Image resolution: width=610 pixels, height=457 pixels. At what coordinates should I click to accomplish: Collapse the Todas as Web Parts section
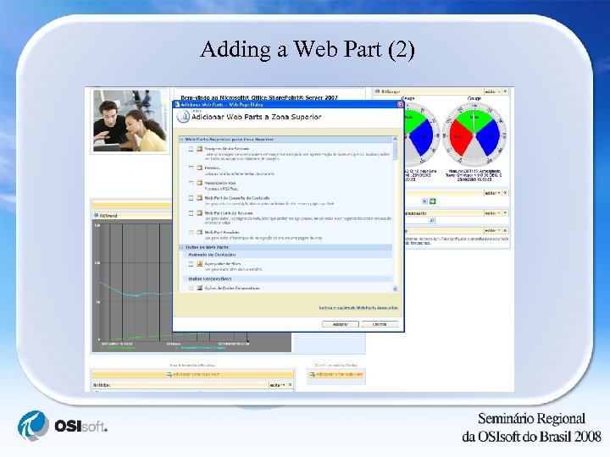tap(181, 247)
